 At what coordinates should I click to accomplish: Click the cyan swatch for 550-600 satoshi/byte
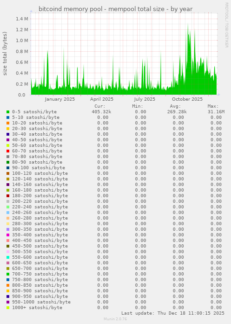point(8,257)
